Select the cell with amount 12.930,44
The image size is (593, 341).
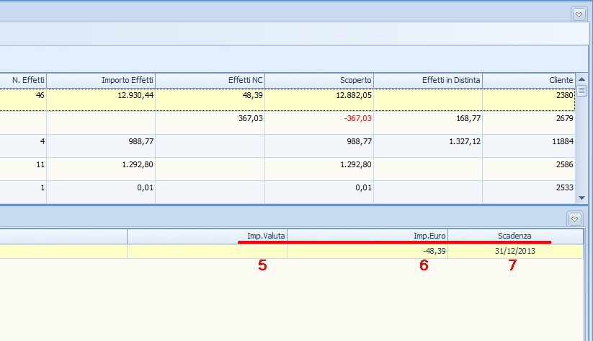[101, 95]
